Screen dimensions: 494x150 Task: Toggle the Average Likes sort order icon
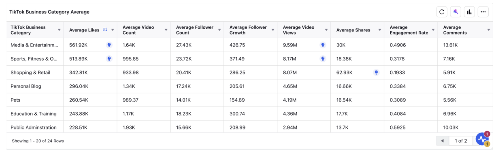coord(105,29)
